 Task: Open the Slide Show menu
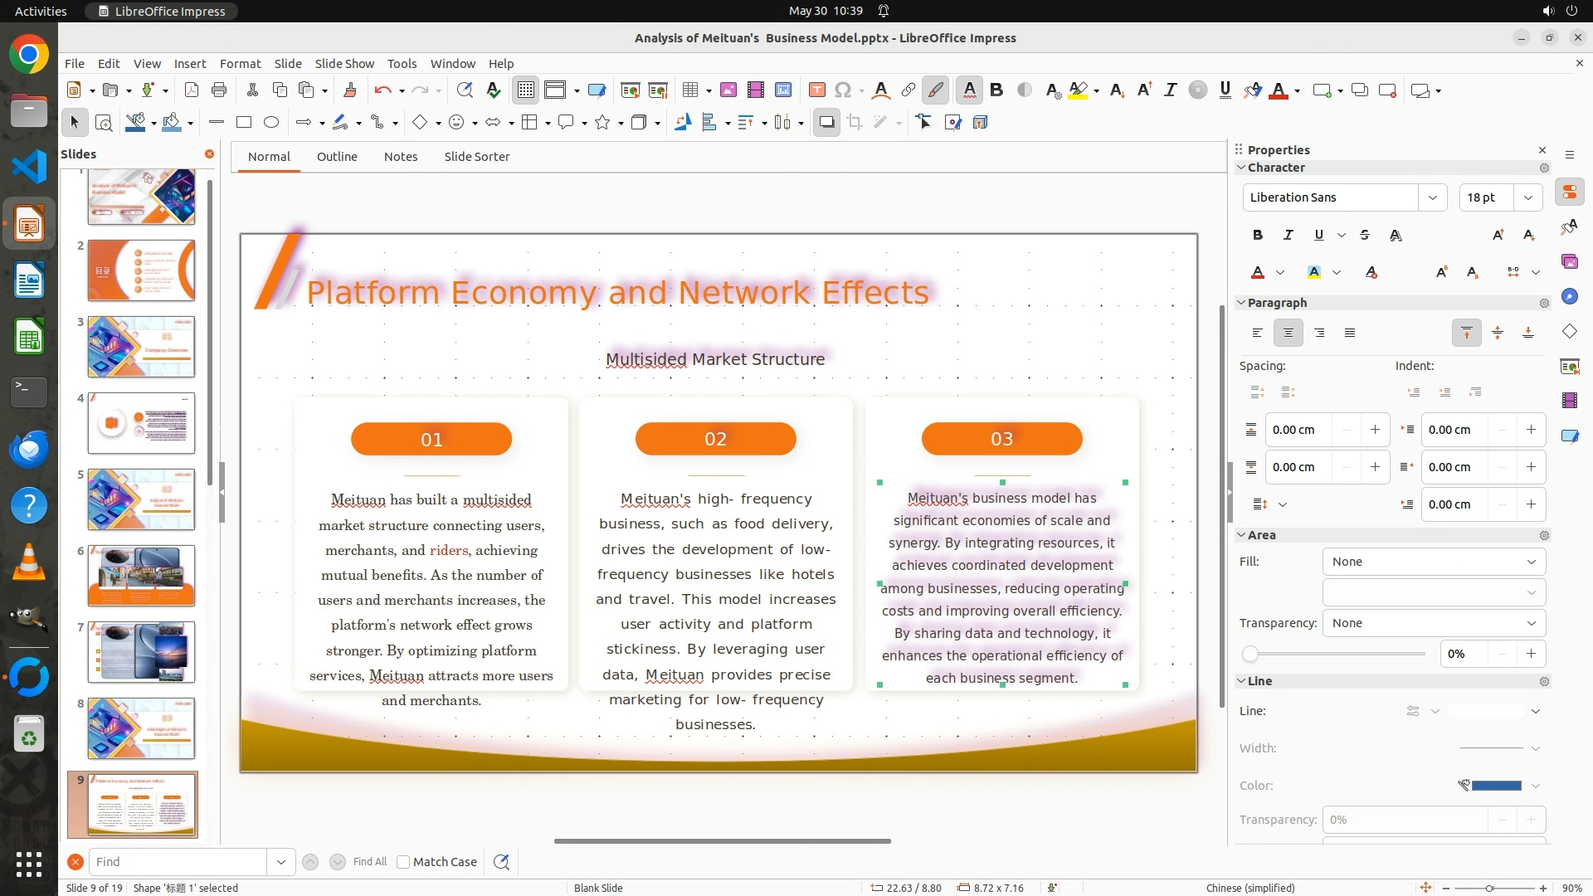pyautogui.click(x=344, y=64)
